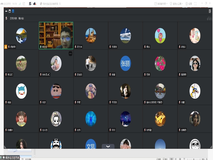Click the cloud recording icon
213x160 pixels.
pos(35,4)
